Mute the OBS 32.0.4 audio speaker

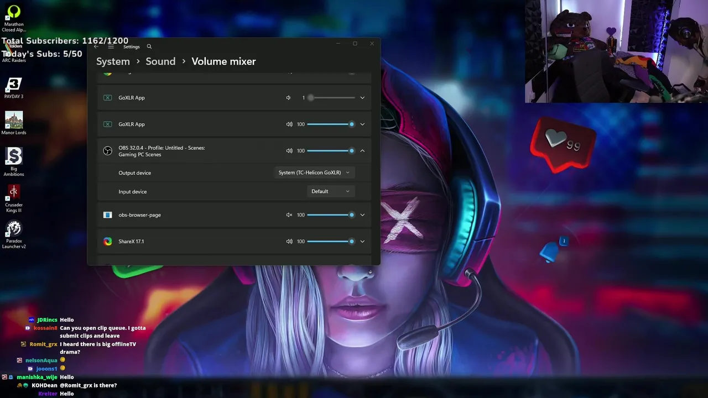pos(289,151)
